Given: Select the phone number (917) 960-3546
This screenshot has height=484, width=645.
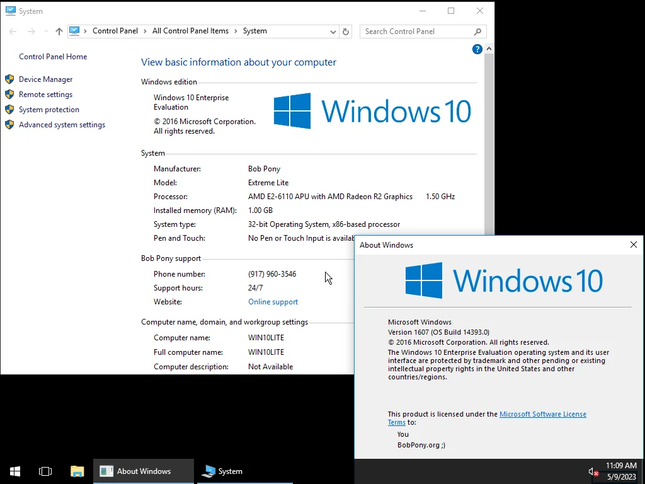Looking at the screenshot, I should click(272, 274).
